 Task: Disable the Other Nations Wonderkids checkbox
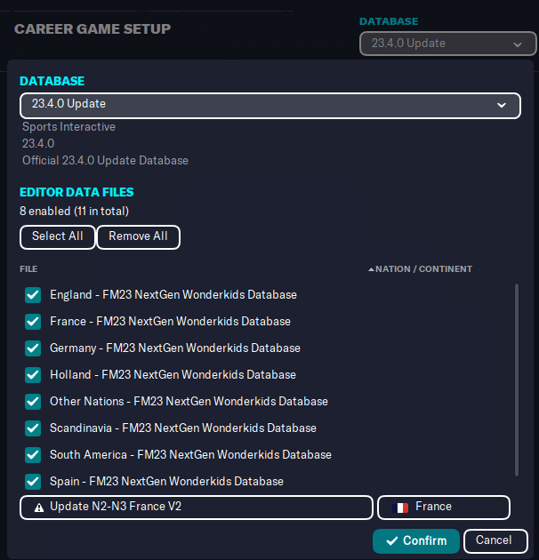click(33, 402)
